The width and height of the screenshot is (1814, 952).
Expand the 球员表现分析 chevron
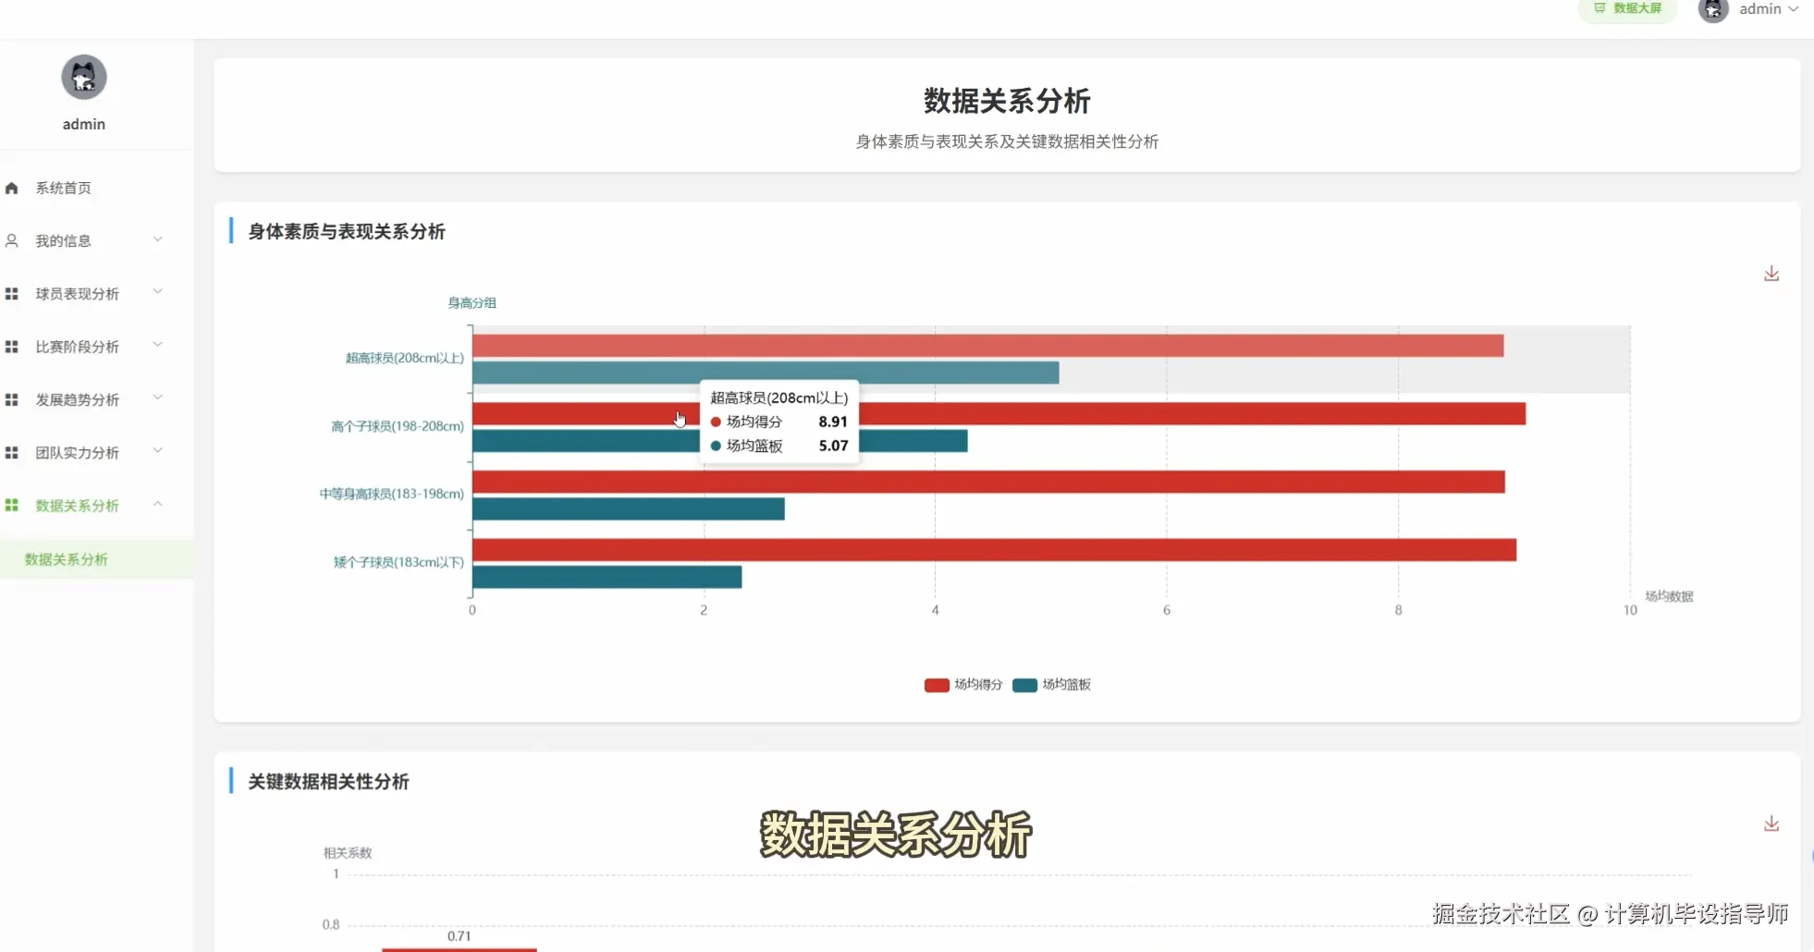click(x=158, y=292)
